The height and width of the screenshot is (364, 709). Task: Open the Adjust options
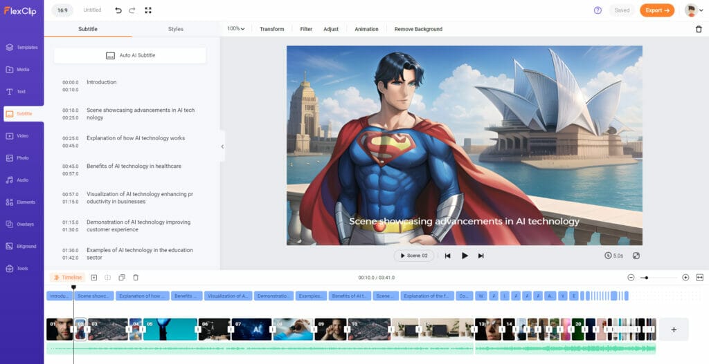(x=331, y=29)
